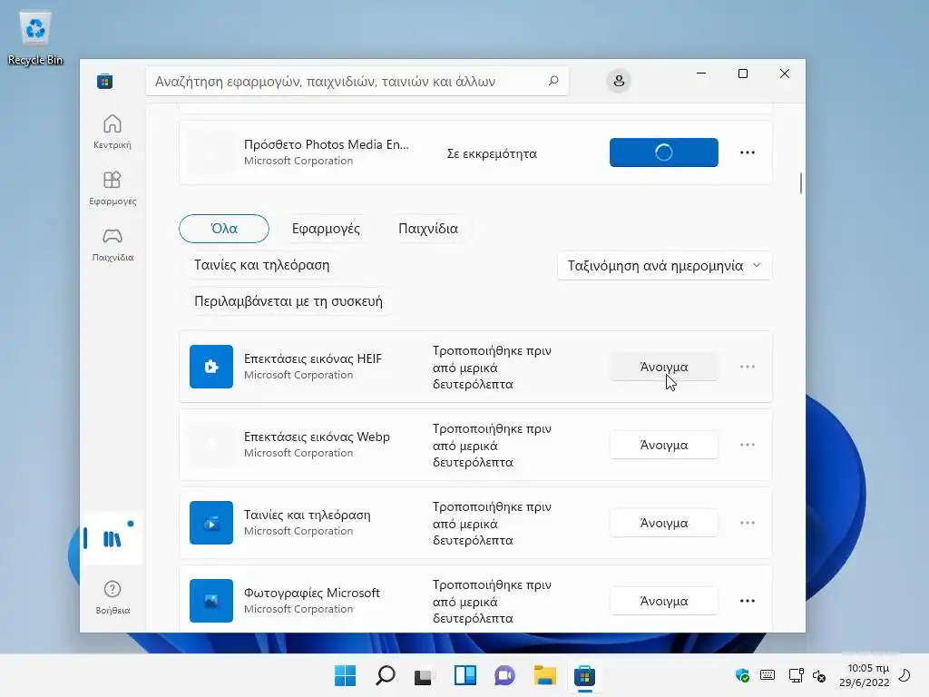This screenshot has width=929, height=697.
Task: Open more options for Φωτογραφίες Microsoft
Action: 748,601
